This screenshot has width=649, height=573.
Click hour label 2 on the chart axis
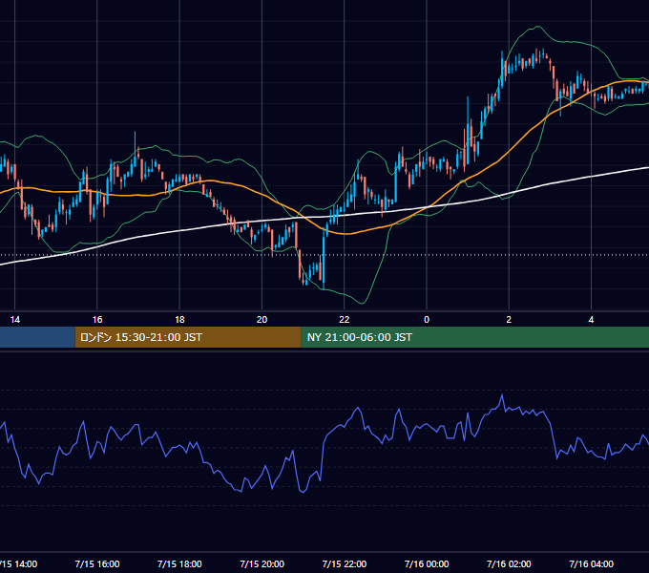509,320
